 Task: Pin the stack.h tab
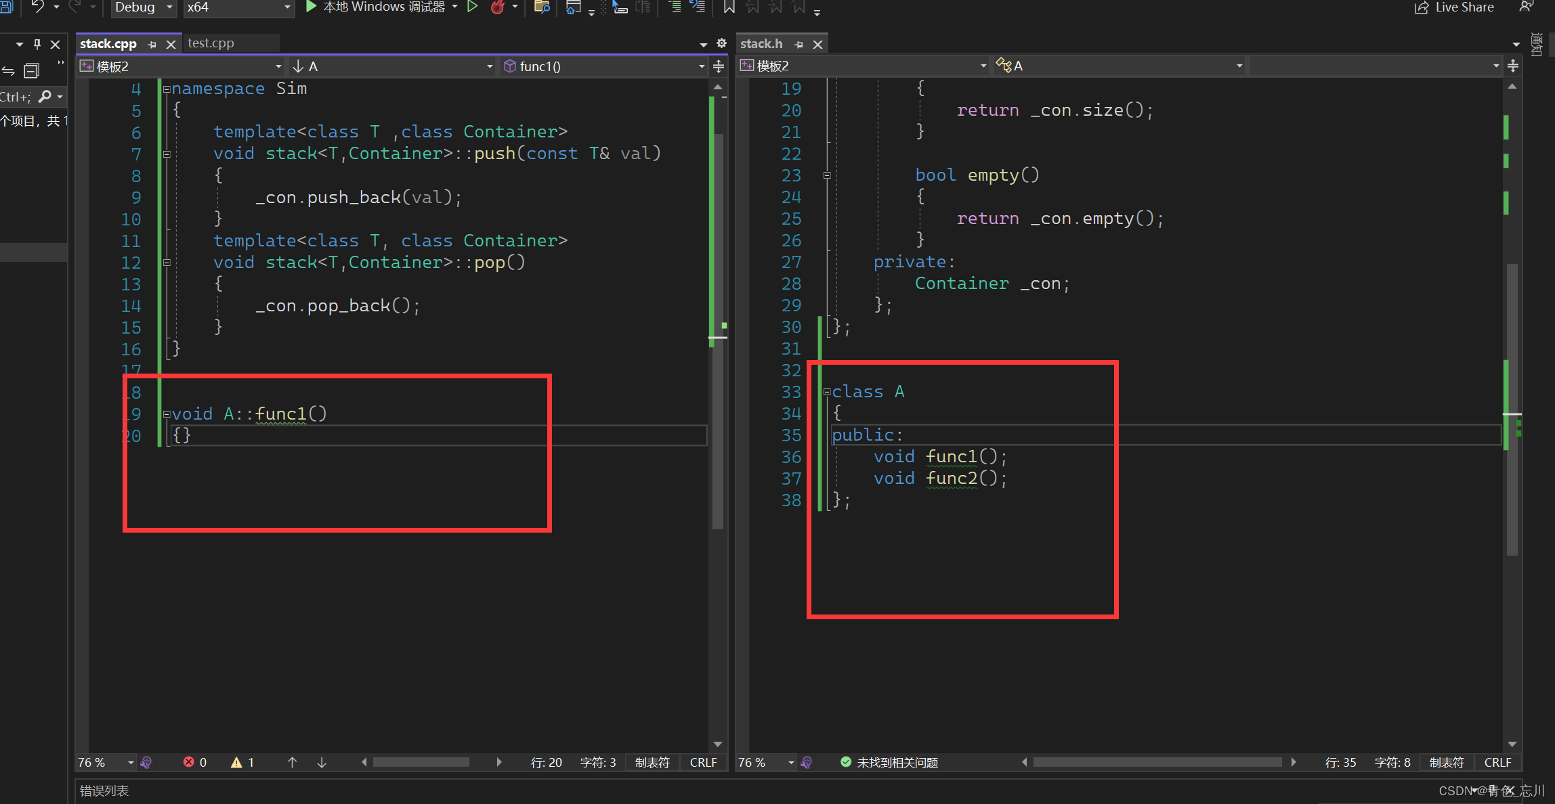(798, 44)
